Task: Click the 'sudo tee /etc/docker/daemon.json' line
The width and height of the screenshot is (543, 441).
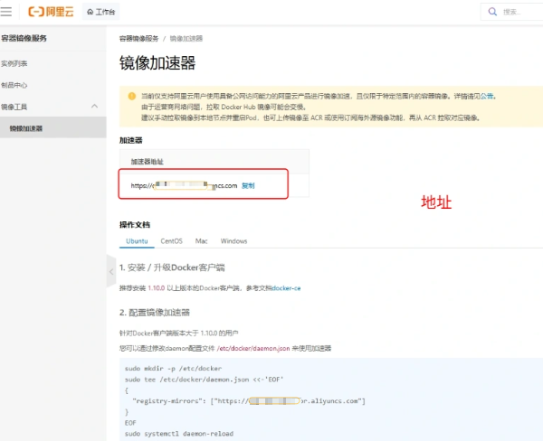Action: 204,380
